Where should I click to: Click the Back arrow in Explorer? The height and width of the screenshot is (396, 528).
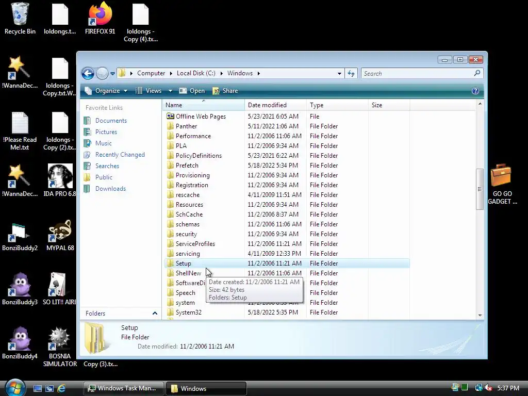click(x=88, y=73)
